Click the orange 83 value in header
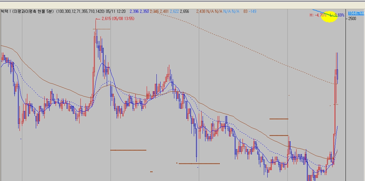This screenshot has width=365, height=181. (x=245, y=11)
